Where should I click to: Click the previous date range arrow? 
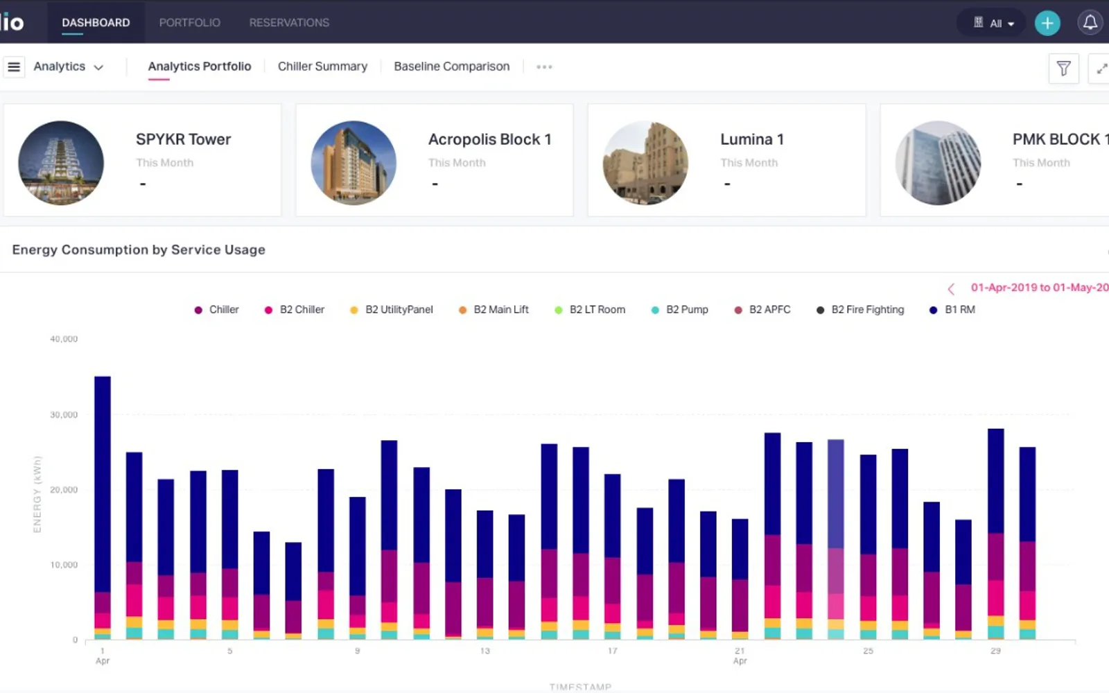coord(951,288)
